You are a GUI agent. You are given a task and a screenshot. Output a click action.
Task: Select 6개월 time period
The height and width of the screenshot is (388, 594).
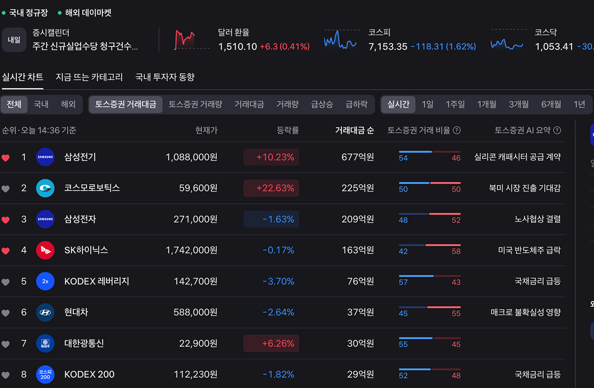tap(551, 104)
